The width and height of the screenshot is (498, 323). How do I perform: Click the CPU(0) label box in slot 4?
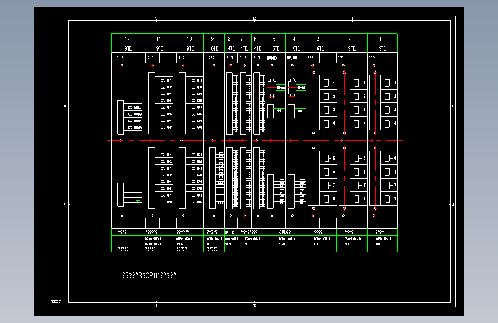pos(292,58)
